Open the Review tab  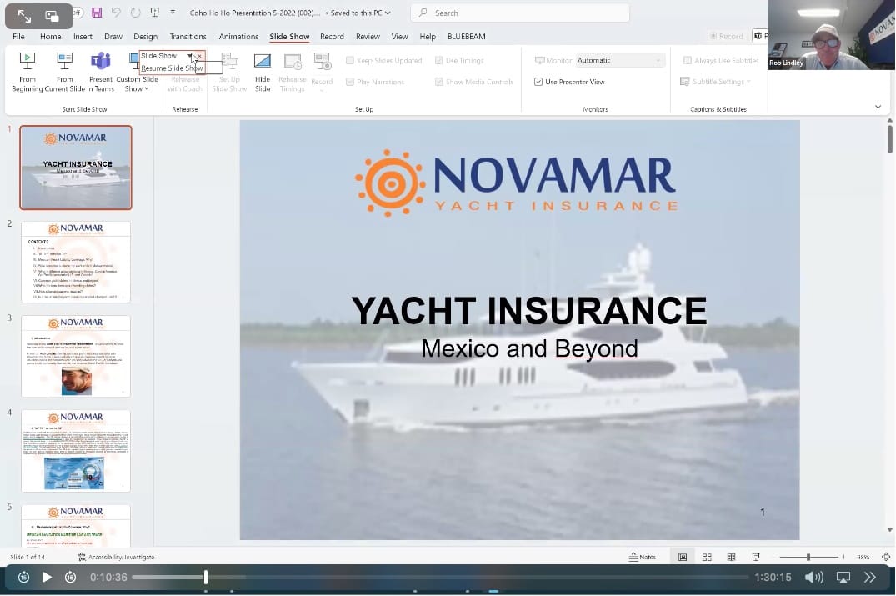pos(368,36)
